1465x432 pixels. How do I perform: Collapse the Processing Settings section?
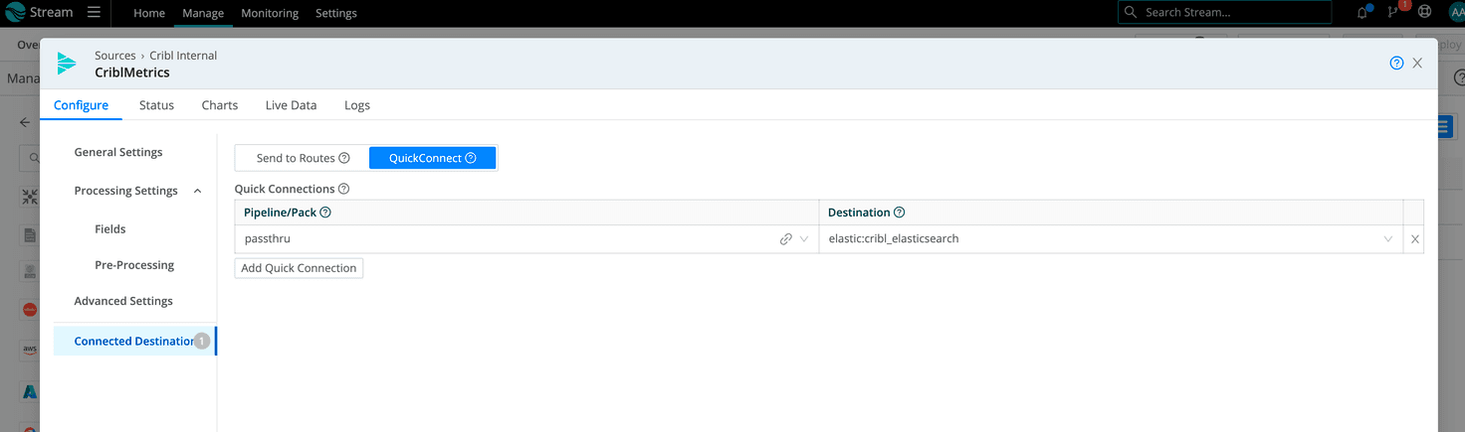click(x=197, y=191)
